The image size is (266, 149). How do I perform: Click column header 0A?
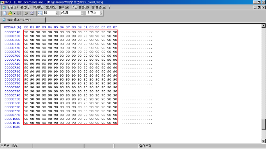86,27
